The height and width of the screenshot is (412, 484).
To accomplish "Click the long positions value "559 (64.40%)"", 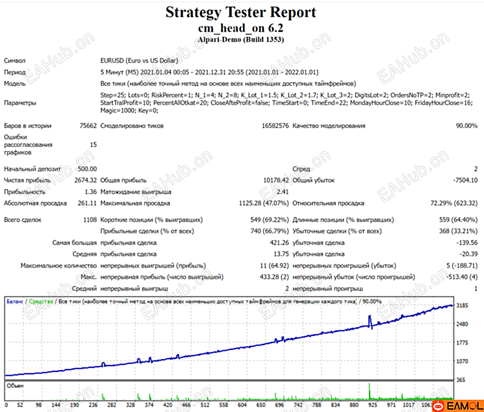I will pos(458,220).
